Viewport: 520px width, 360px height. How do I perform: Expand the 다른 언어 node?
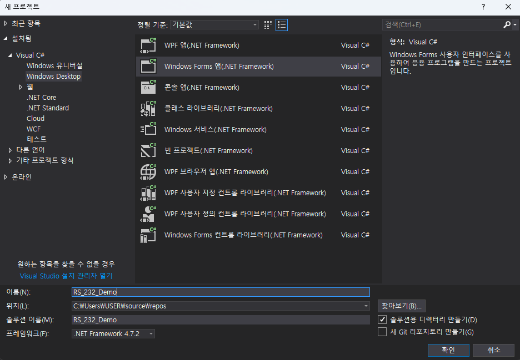pos(10,150)
